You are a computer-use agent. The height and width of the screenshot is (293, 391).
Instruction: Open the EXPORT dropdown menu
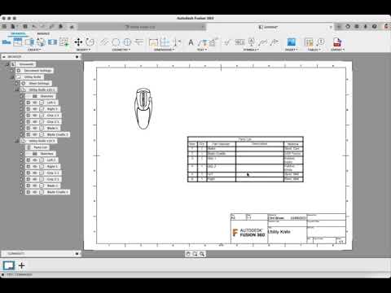coord(338,50)
